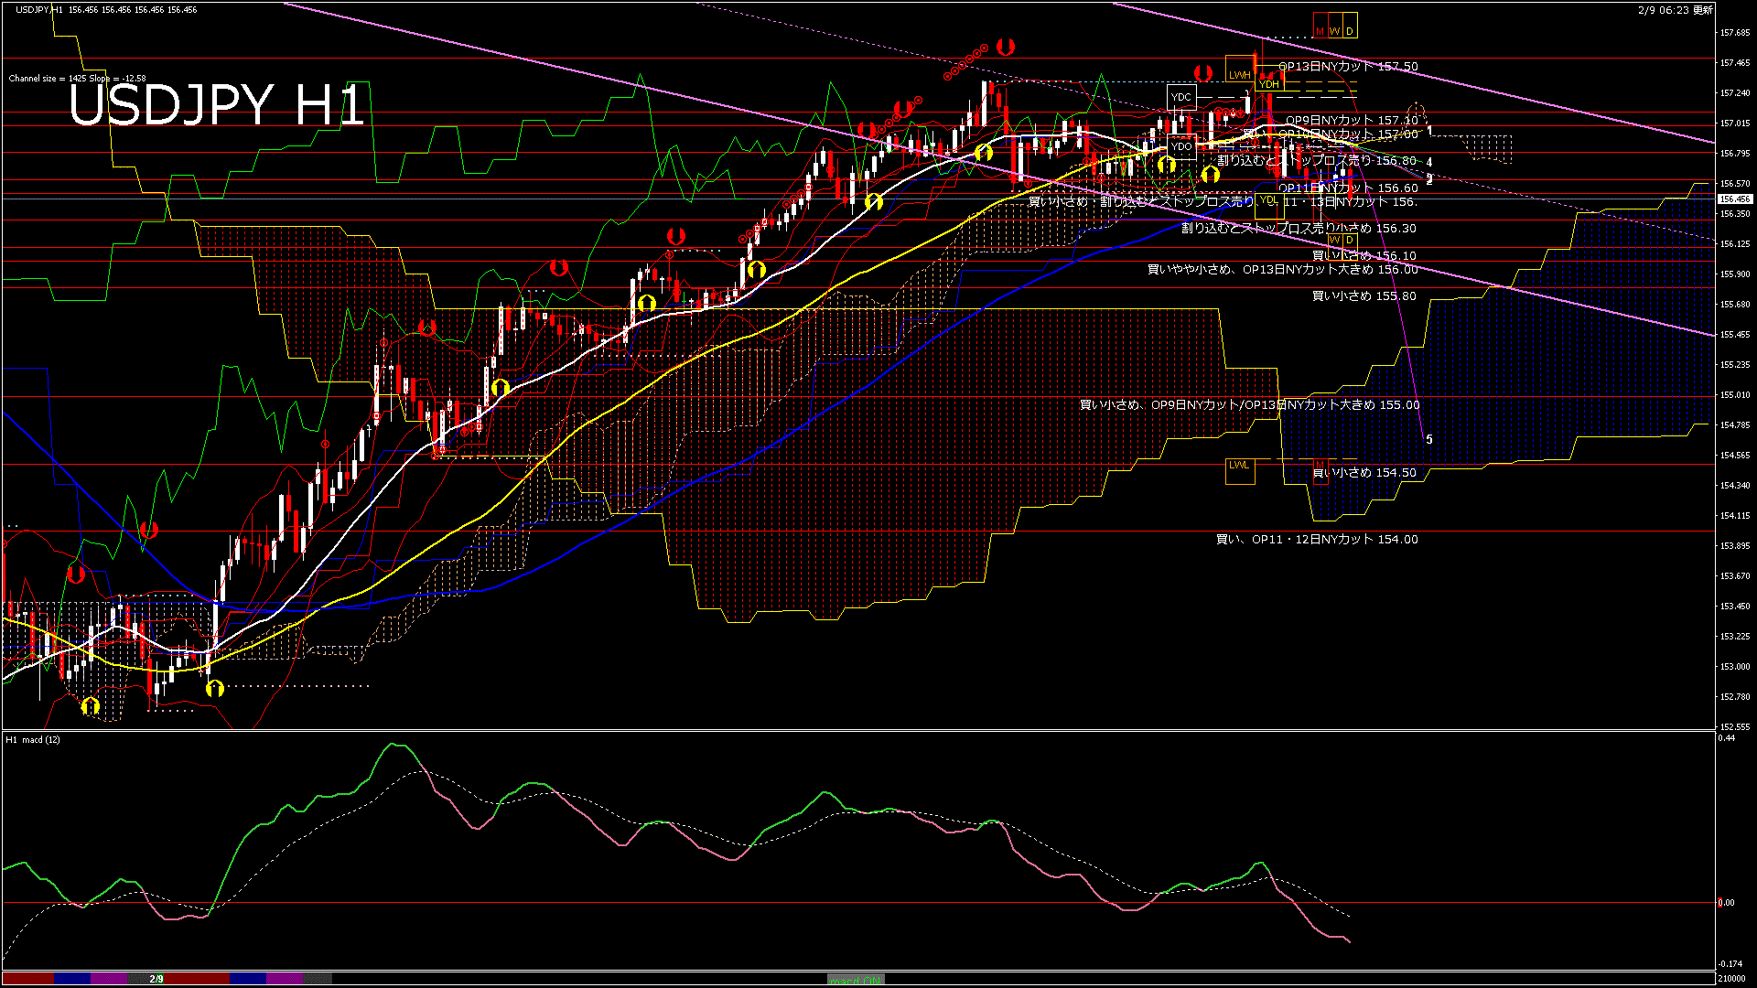
Task: Click the topmost red down-arrow signal marker
Action: [x=1006, y=46]
